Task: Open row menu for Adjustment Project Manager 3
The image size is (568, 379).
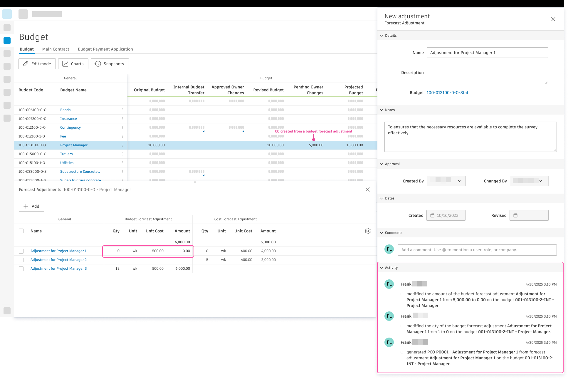Action: [99, 269]
